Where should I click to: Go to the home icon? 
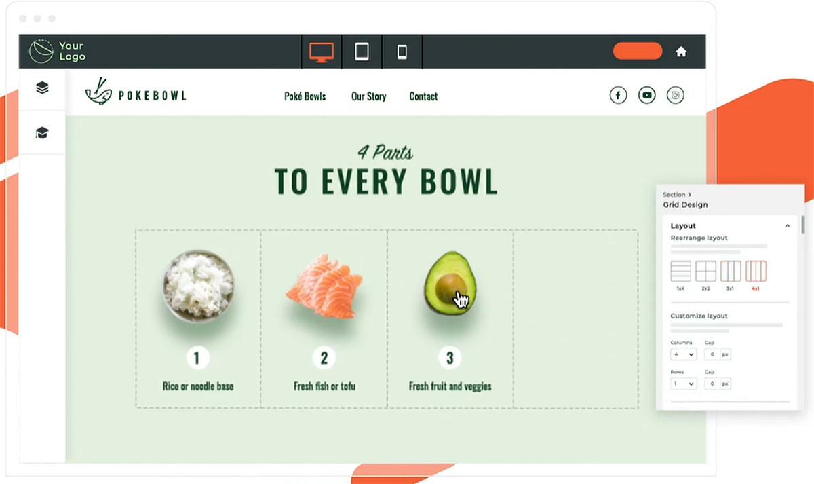(x=681, y=52)
